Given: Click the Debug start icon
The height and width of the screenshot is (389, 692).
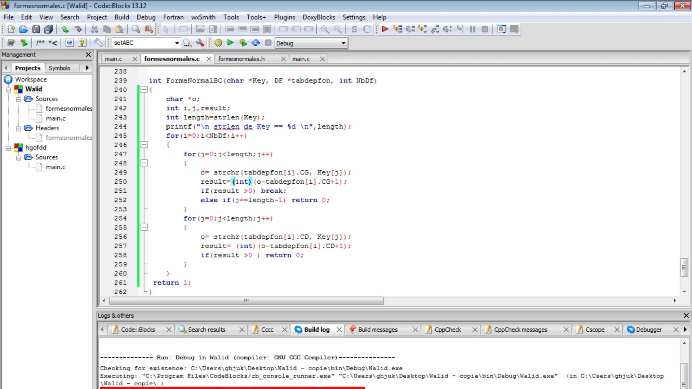Looking at the screenshot, I should click(x=385, y=30).
